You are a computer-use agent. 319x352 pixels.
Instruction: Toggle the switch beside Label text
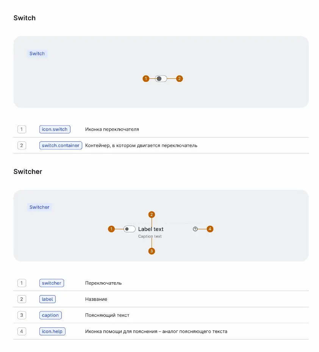(130, 229)
